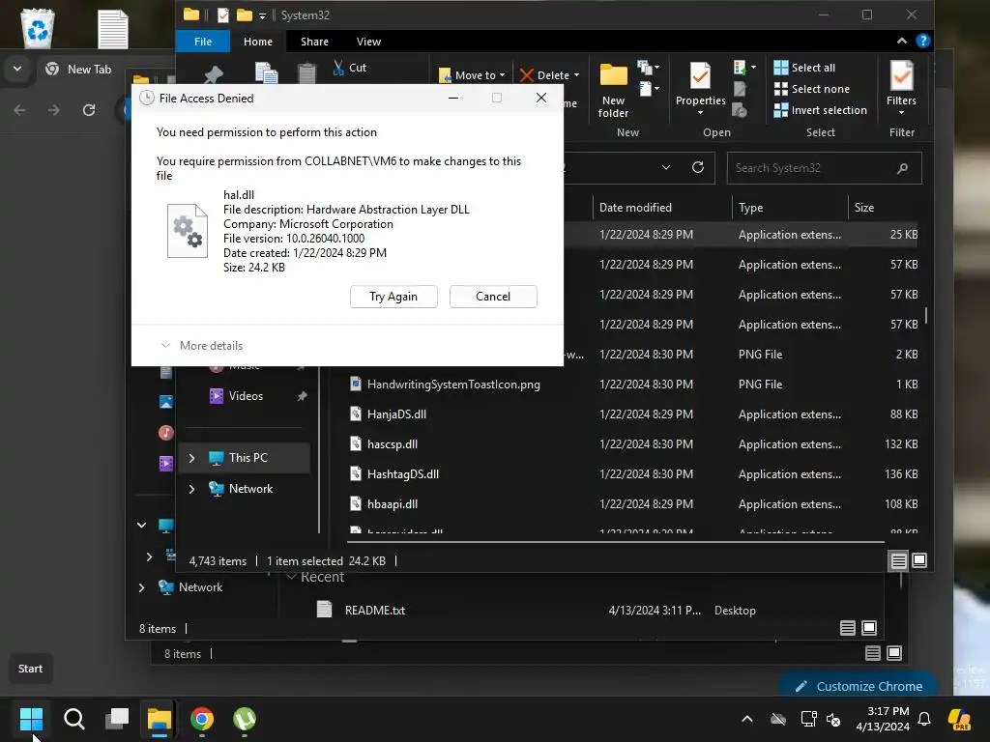Image resolution: width=990 pixels, height=742 pixels.
Task: Click the New item dropdown icon
Action: 649,68
